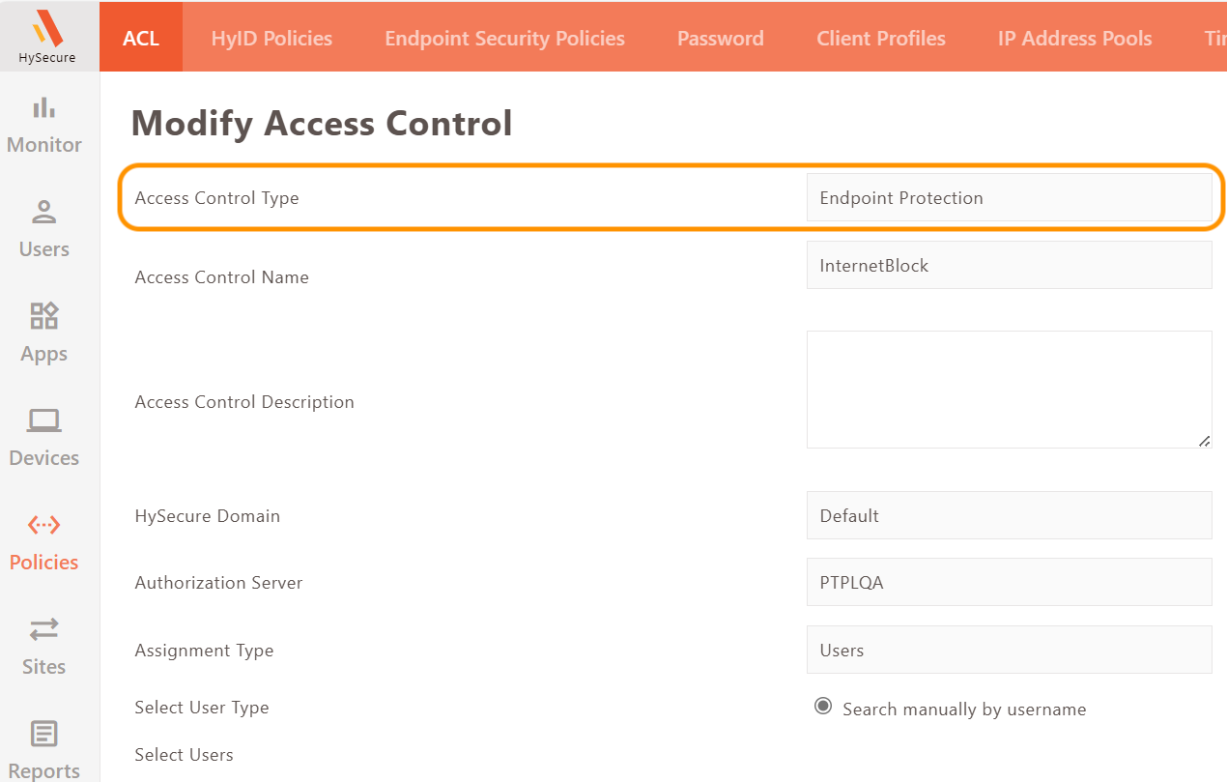Click inside Access Control Description textarea
This screenshot has height=782, width=1227.
click(1009, 390)
